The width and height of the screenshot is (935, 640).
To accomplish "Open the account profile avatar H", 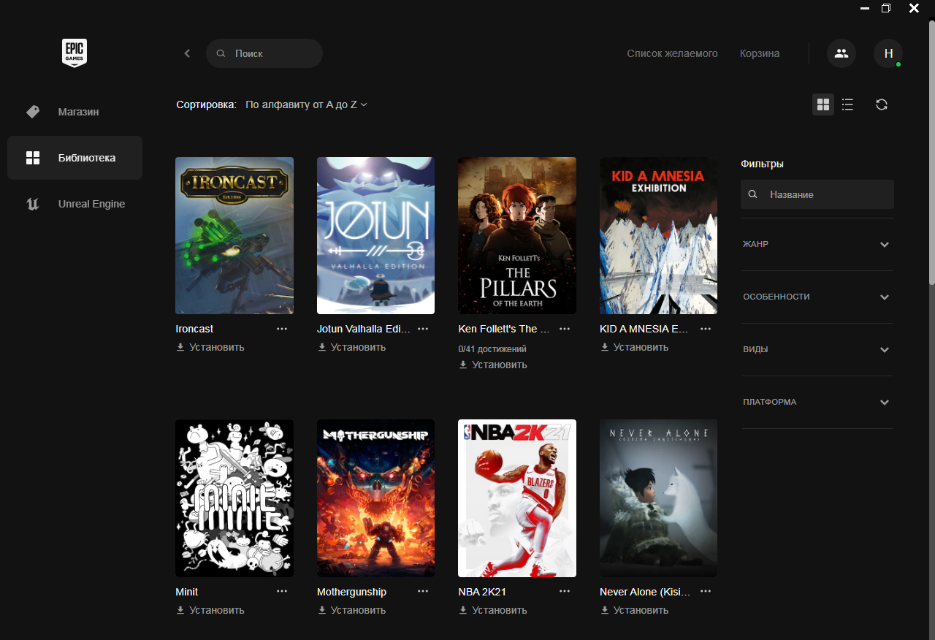I will [x=888, y=53].
